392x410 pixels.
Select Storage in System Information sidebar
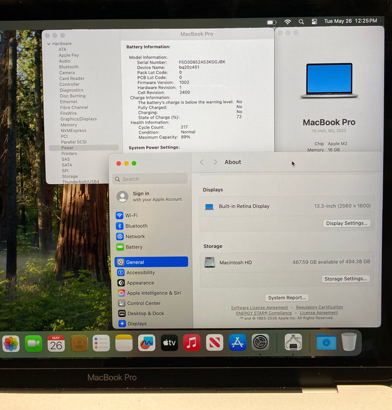[x=70, y=176]
